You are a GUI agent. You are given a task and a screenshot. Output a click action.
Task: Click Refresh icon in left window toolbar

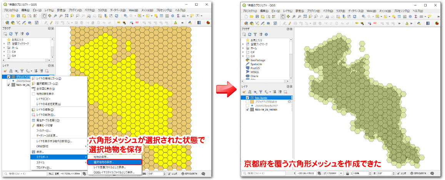click(117, 16)
